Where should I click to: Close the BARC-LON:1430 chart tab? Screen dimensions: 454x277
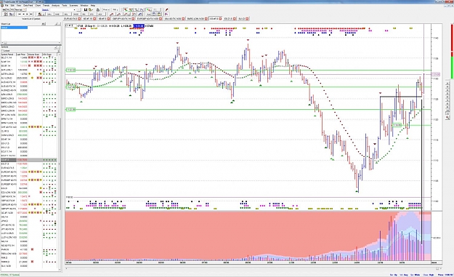point(206,19)
